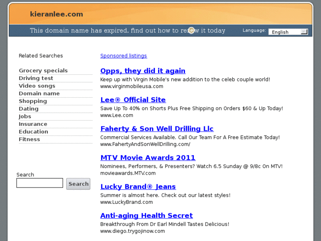This screenshot has width=321, height=241.
Task: Click the Virgin Mobile celeb couple description
Action: (185, 80)
